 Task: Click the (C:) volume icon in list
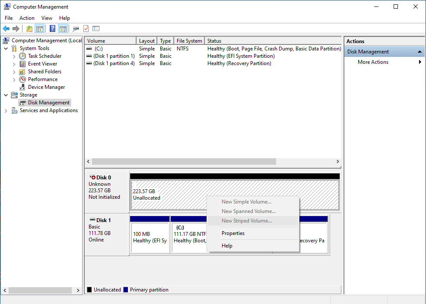click(x=89, y=49)
